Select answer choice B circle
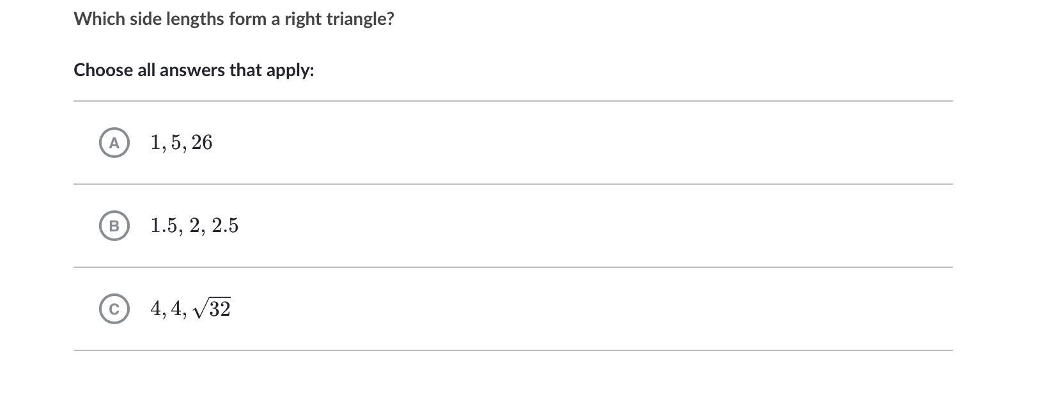Screen dimensions: 1038x397 pos(114,226)
